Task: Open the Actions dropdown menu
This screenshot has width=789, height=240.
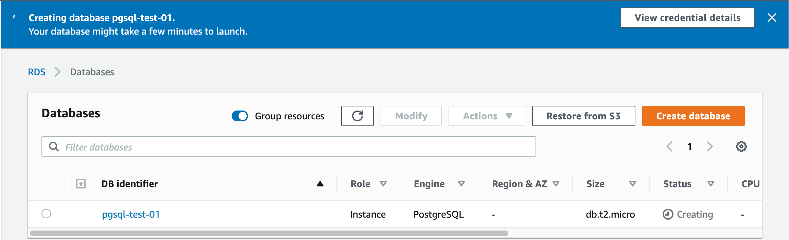Action: point(487,116)
